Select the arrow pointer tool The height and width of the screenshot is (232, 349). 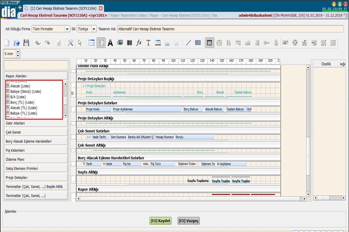[80, 43]
